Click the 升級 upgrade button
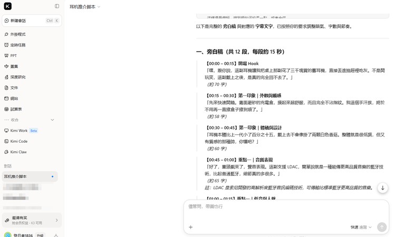This screenshot has width=394, height=237. coord(40,235)
